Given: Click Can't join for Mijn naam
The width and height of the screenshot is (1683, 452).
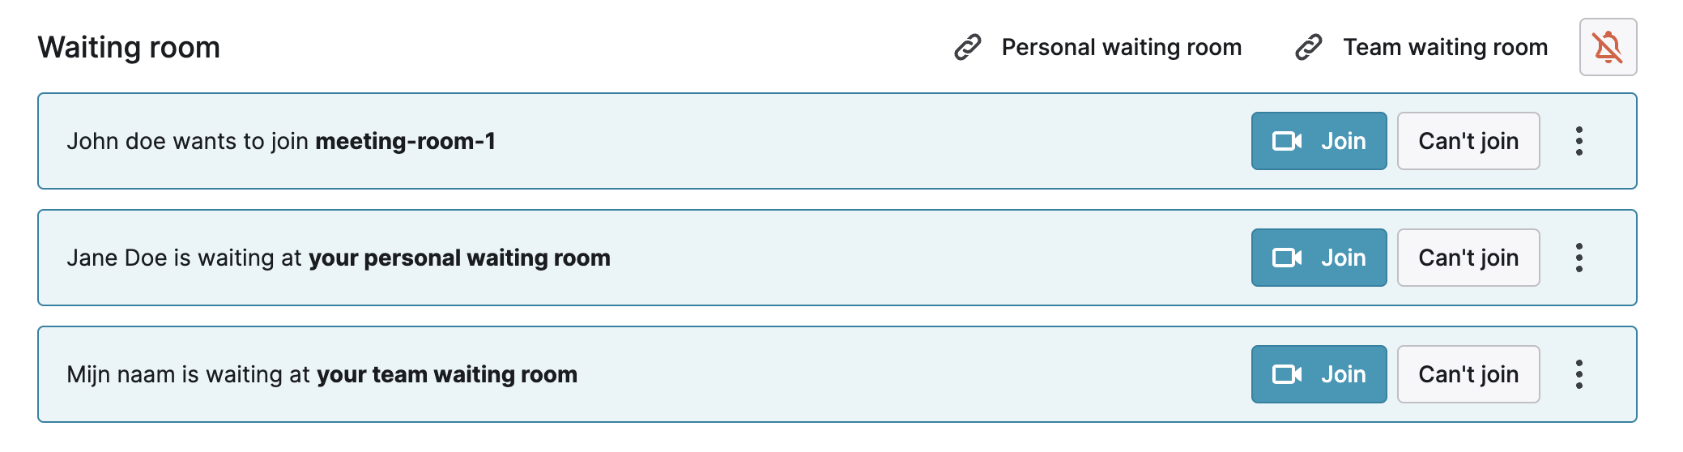Looking at the screenshot, I should tap(1468, 374).
